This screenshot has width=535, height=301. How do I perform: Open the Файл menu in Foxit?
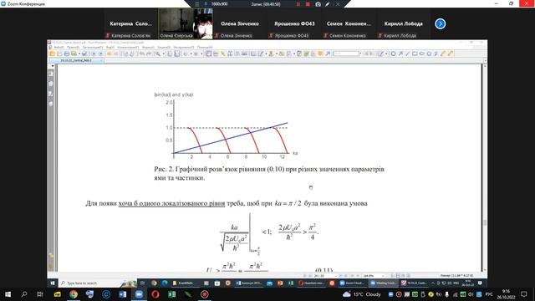coord(59,48)
